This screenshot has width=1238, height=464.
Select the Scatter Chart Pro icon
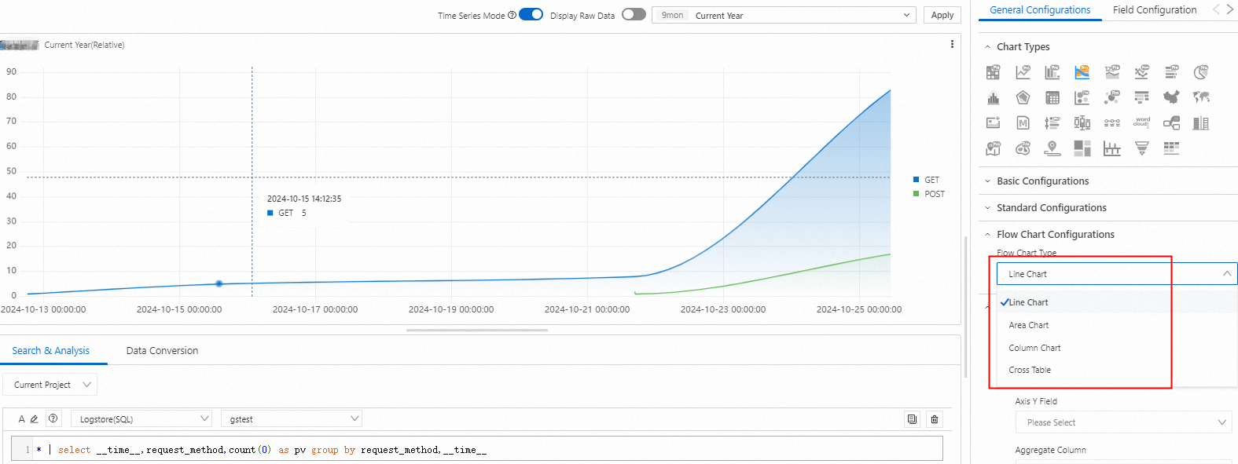(x=1082, y=97)
